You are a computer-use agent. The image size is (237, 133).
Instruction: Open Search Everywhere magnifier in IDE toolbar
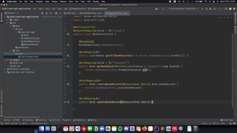click(x=226, y=9)
